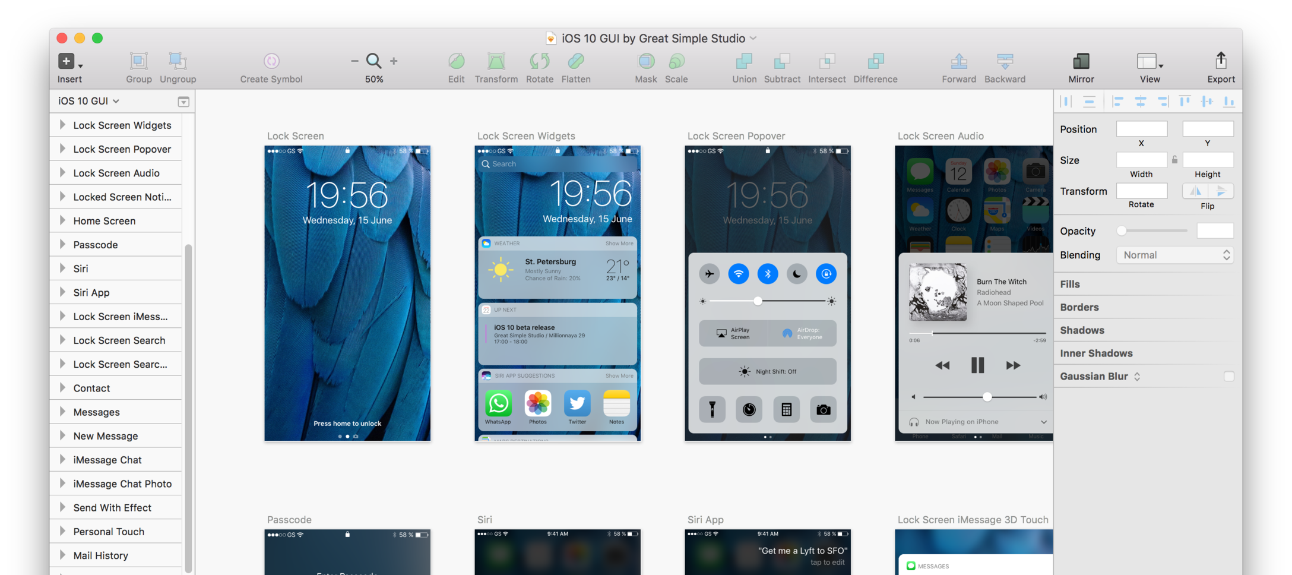1292x575 pixels.
Task: Open document title dropdown arrow
Action: click(753, 38)
